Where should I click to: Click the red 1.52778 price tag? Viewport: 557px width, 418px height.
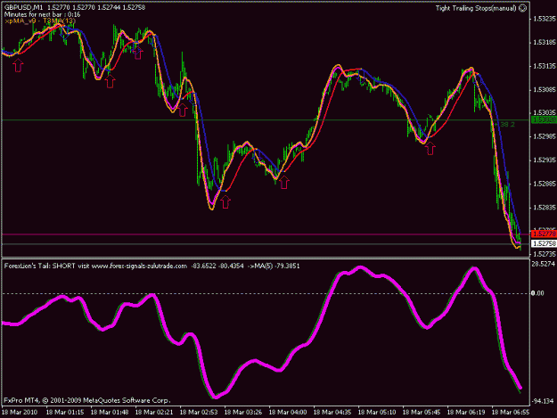coord(544,234)
